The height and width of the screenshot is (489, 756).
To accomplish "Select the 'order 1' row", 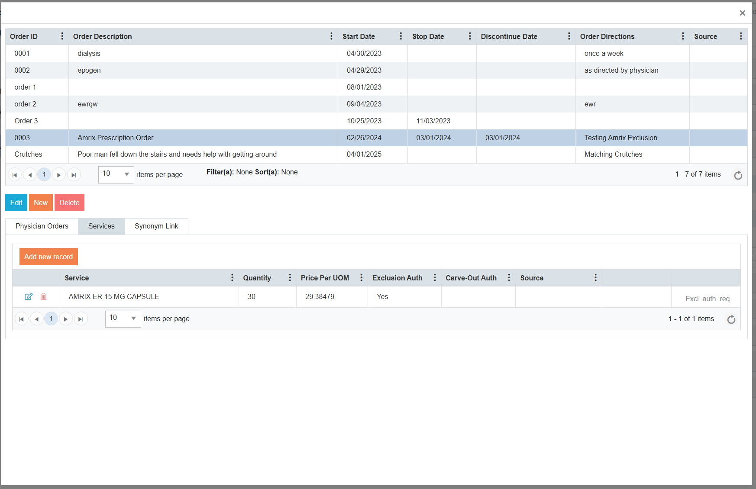I will (x=376, y=87).
